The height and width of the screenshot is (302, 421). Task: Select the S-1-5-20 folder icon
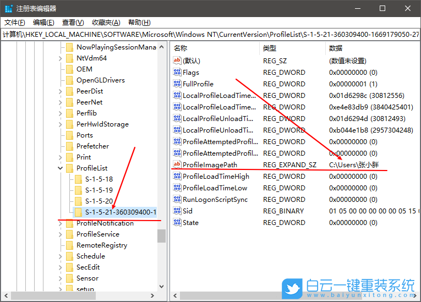click(x=78, y=201)
